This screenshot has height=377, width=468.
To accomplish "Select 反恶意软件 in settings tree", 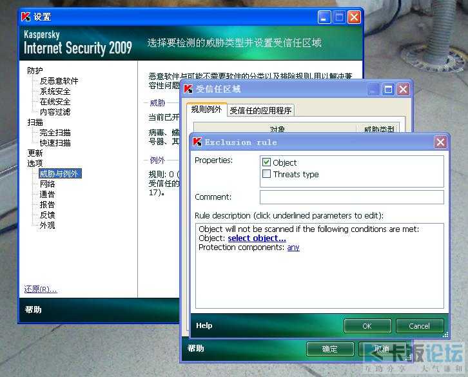I will coord(59,81).
